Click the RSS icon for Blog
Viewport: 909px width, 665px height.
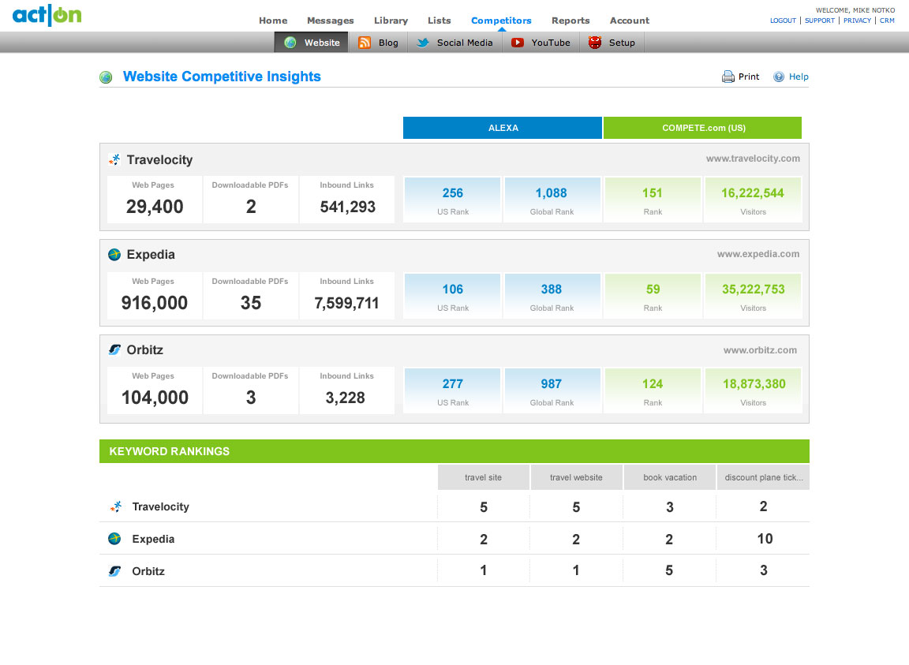[x=364, y=43]
